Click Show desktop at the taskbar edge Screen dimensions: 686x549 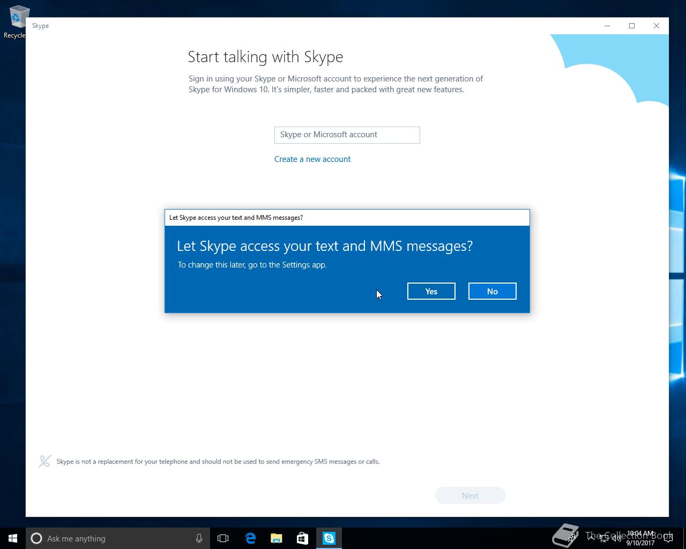[x=684, y=538]
